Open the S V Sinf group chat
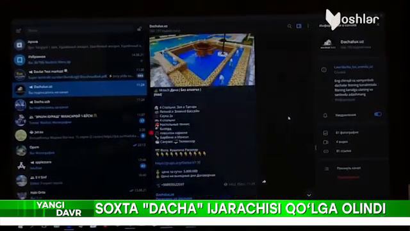 coord(79,180)
